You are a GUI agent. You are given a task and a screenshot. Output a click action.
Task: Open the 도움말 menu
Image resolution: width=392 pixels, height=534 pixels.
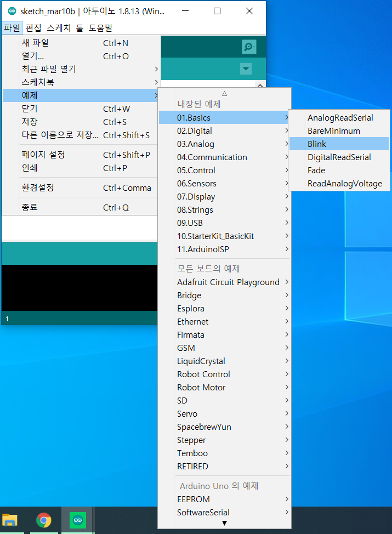pyautogui.click(x=100, y=27)
